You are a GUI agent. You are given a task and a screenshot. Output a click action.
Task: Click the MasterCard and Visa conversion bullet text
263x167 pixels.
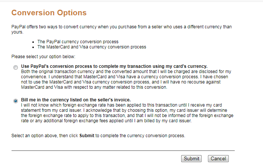[92, 47]
